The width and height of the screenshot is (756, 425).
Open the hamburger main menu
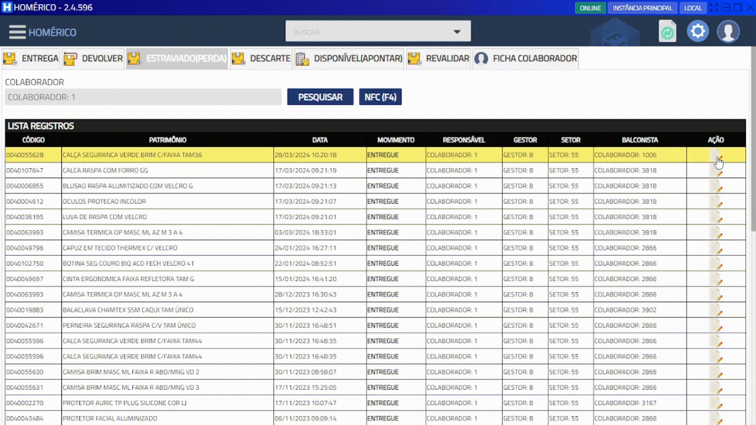(17, 32)
